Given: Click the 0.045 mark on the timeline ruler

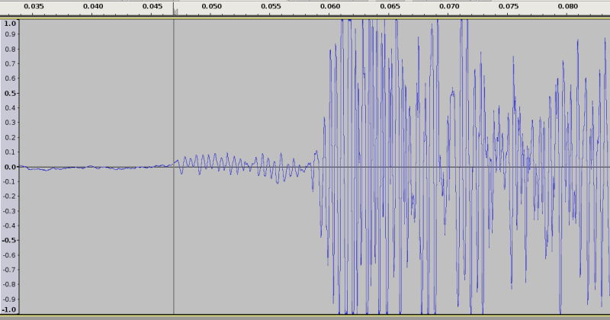Looking at the screenshot, I should click(x=152, y=7).
